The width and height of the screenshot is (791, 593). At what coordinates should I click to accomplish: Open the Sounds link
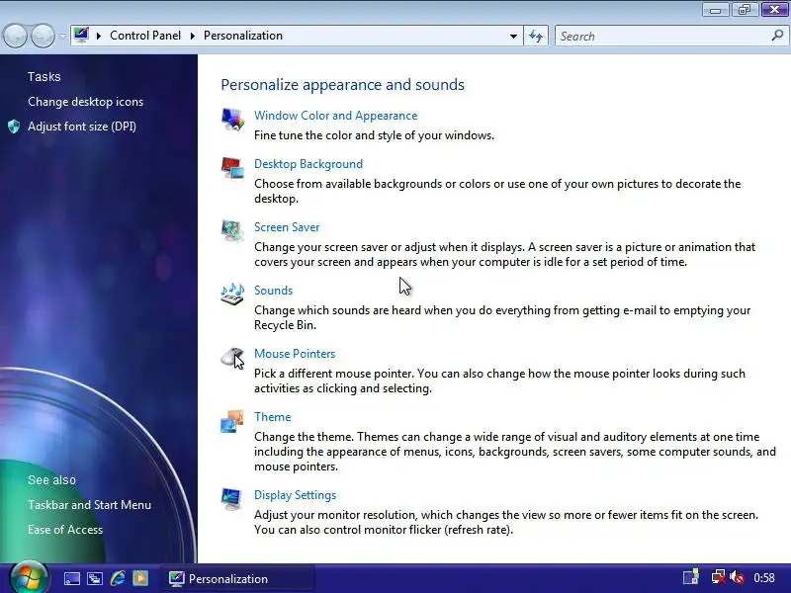click(273, 291)
